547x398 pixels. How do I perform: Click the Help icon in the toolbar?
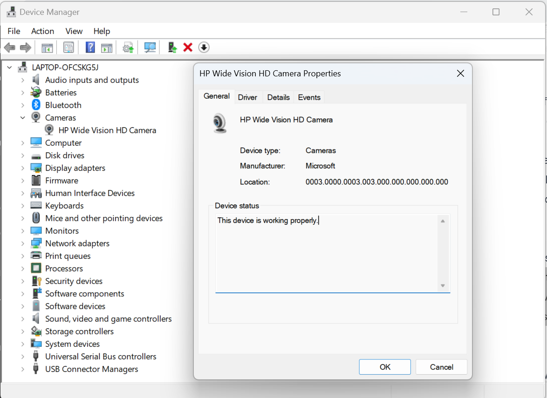pos(90,47)
